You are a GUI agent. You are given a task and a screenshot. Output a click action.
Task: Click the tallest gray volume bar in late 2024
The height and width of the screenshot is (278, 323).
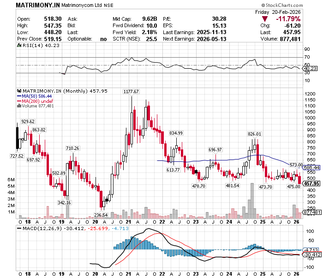click(252, 201)
